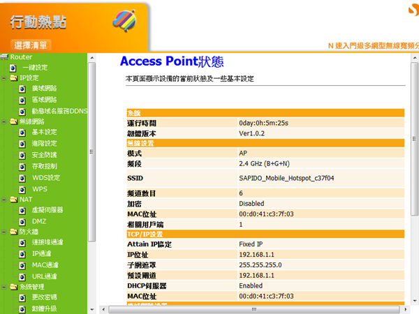Viewport: 419px width, 314px height.
Task: Click the sidebar scrollbar up arrow
Action: [x=91, y=57]
